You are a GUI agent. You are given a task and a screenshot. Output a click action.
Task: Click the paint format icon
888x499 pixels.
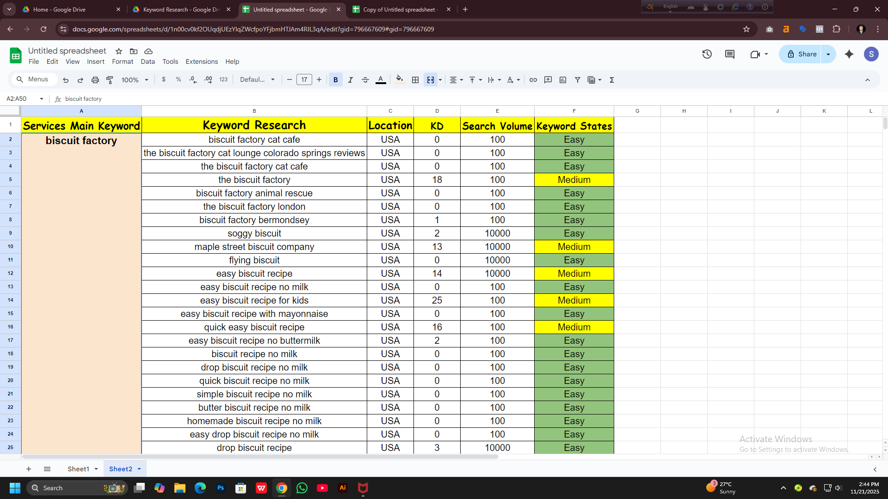[x=110, y=80]
